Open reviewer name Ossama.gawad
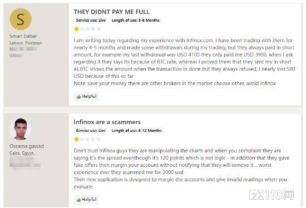Image resolution: width=306 pixels, height=208 pixels. pos(27,146)
